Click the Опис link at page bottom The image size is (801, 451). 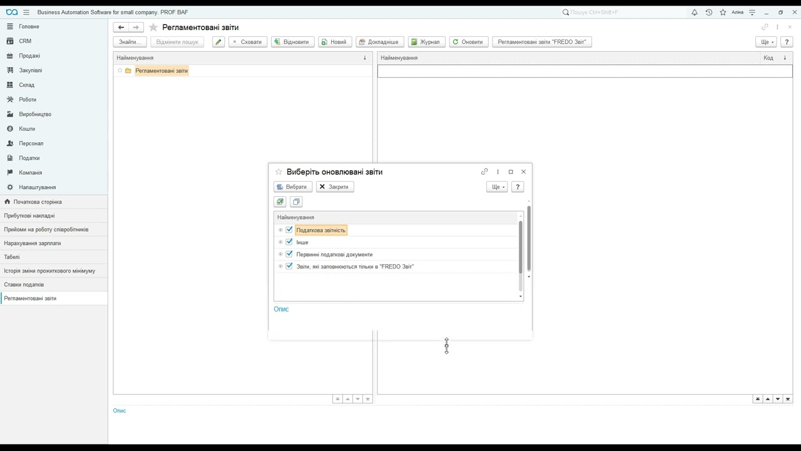tap(120, 411)
